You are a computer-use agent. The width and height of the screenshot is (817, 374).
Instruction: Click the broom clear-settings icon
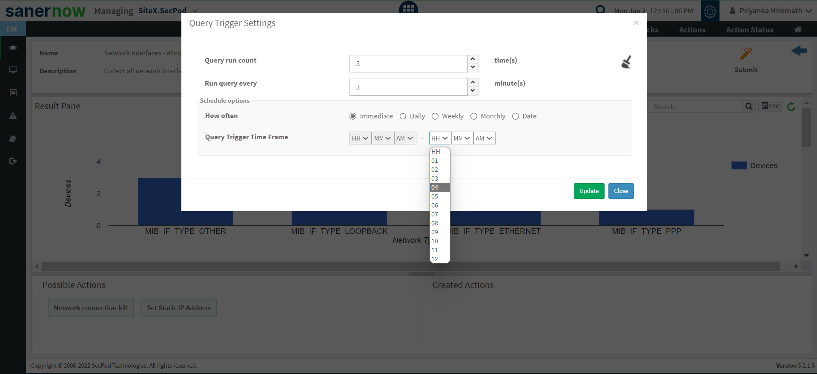[x=626, y=62]
